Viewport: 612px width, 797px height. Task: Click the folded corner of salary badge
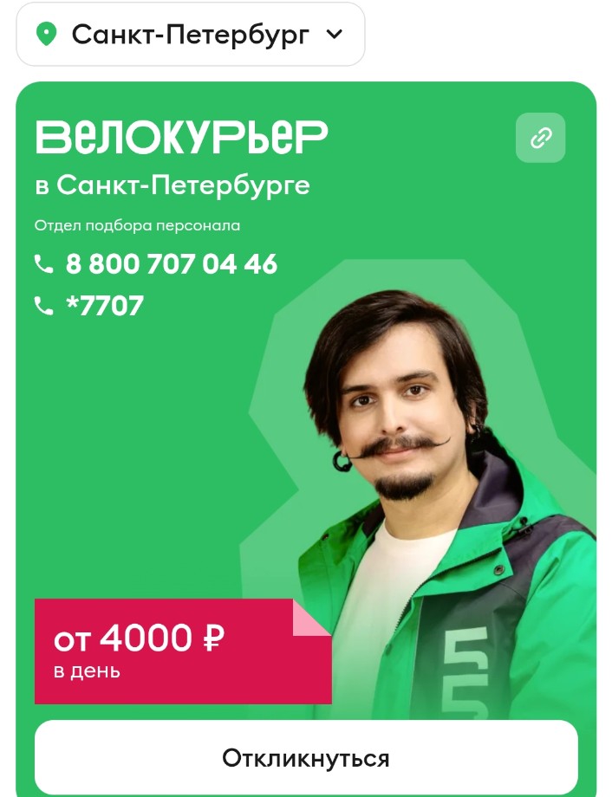pyautogui.click(x=309, y=618)
